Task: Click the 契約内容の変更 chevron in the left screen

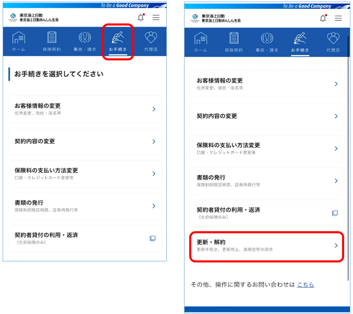Action: coord(154,141)
